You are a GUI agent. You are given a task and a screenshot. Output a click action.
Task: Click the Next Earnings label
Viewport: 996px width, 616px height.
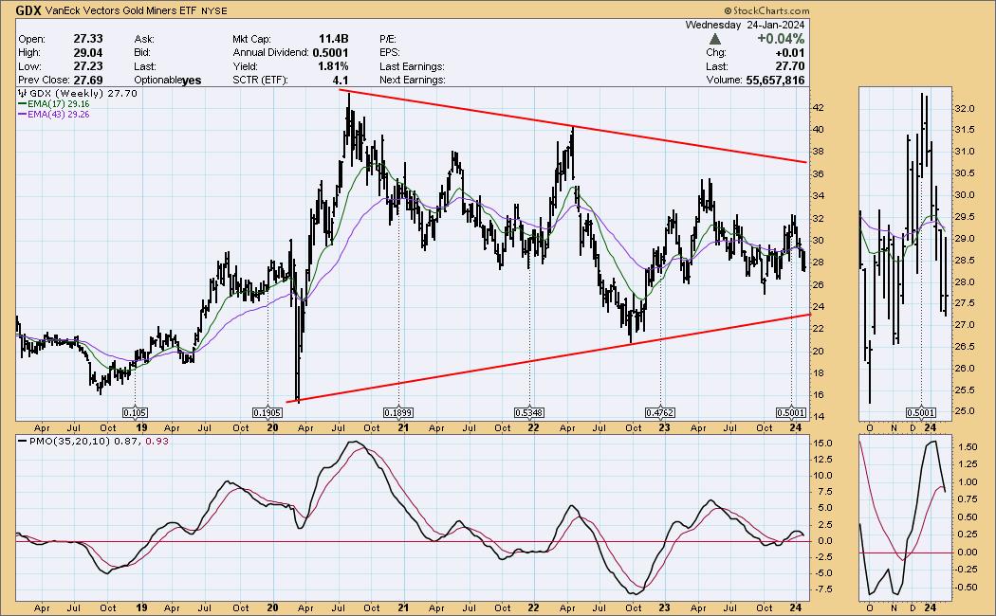click(x=413, y=80)
